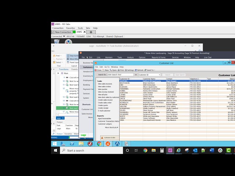Click Sage 50 icon on remote taskbar
The image size is (235, 176).
tap(108, 144)
